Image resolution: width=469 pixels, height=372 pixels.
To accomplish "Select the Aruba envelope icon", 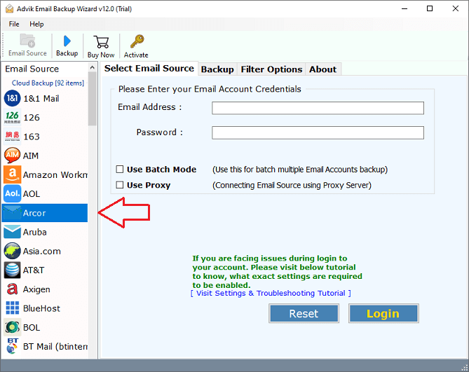I will [x=12, y=232].
